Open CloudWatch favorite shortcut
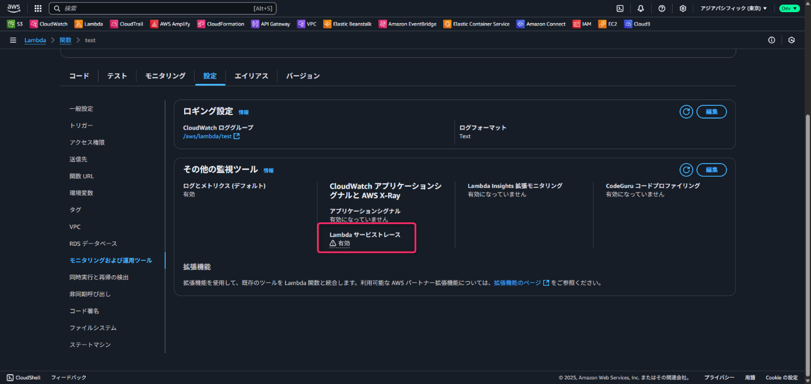 click(x=49, y=24)
